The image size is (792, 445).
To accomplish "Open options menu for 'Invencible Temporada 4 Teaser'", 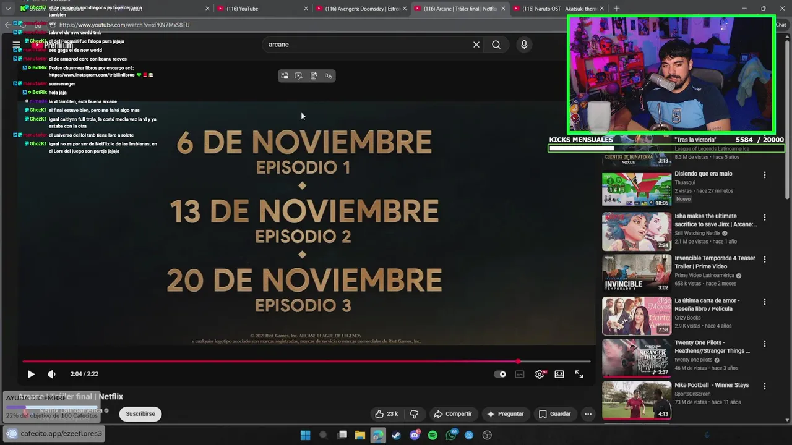I will point(765,260).
